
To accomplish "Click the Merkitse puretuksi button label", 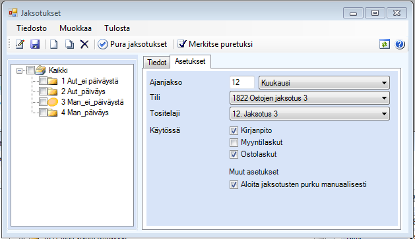I will 220,44.
